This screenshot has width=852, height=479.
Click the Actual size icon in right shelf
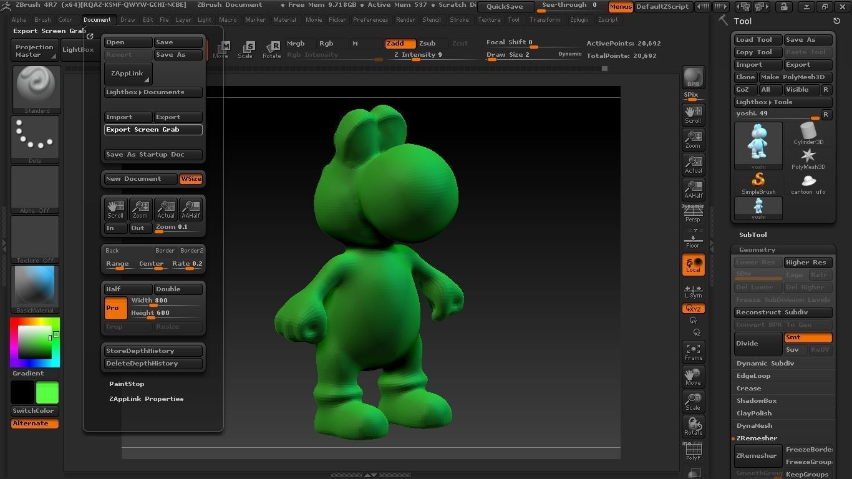[693, 164]
